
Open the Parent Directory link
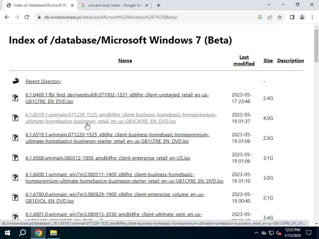[43, 81]
